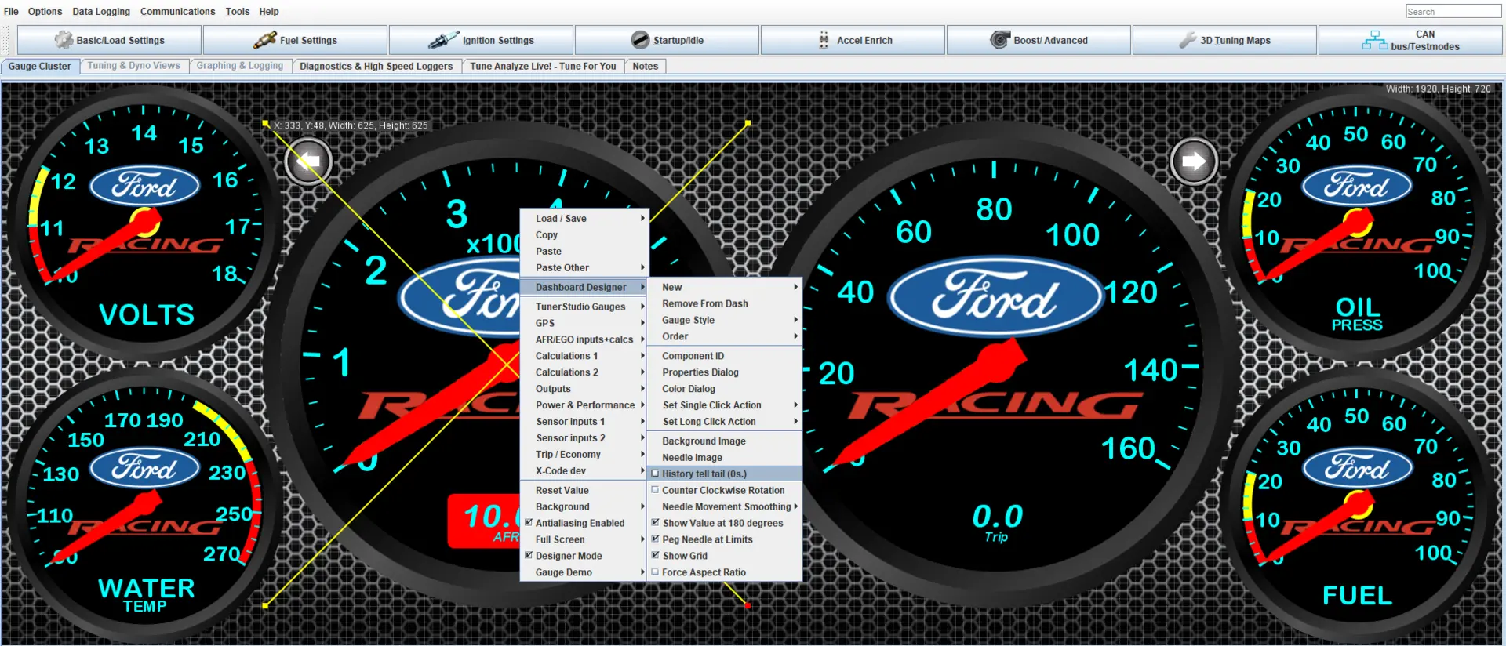Click the Boost/Advanced turbo icon
Screen dimensions: 1506x646
pyautogui.click(x=999, y=40)
